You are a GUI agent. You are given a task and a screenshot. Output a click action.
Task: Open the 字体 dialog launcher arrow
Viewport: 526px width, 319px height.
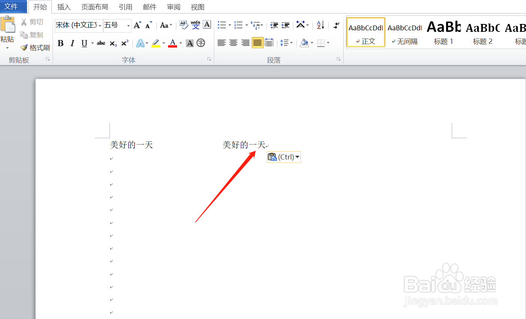[209, 59]
